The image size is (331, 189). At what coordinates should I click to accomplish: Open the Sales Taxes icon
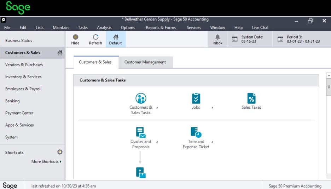click(251, 98)
